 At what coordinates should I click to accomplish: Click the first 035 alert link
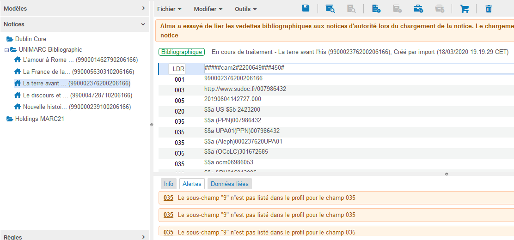(x=168, y=198)
